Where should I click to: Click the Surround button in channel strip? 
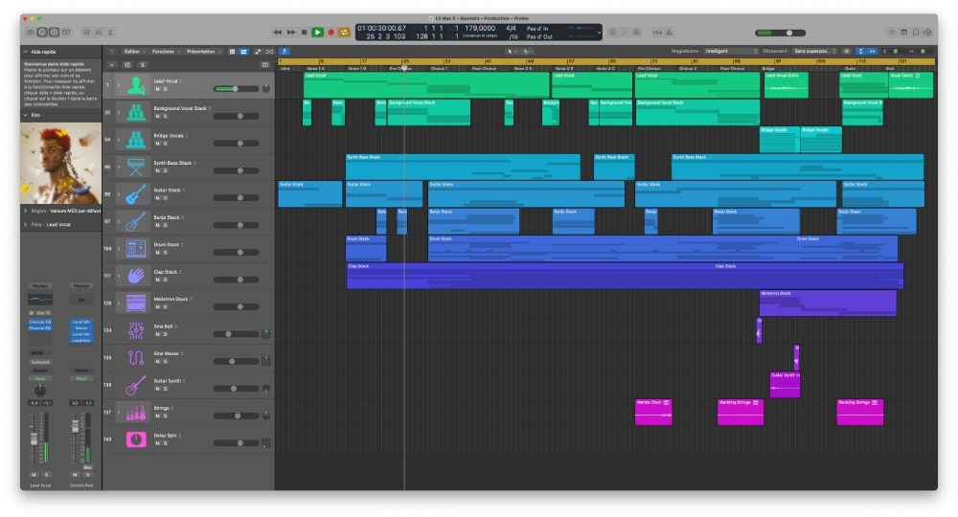40,363
